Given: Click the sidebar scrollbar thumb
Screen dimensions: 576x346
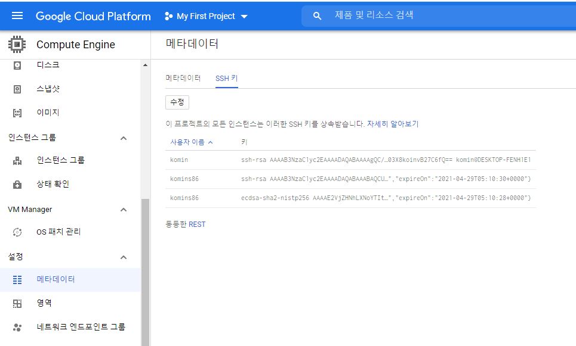Looking at the screenshot, I should (x=146, y=272).
